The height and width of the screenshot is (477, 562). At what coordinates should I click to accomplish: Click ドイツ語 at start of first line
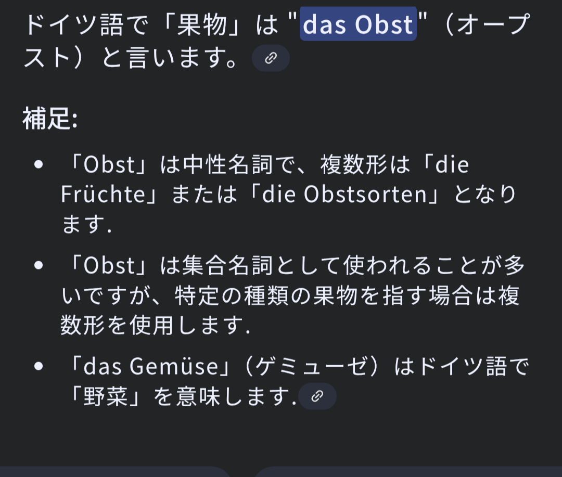tap(74, 24)
